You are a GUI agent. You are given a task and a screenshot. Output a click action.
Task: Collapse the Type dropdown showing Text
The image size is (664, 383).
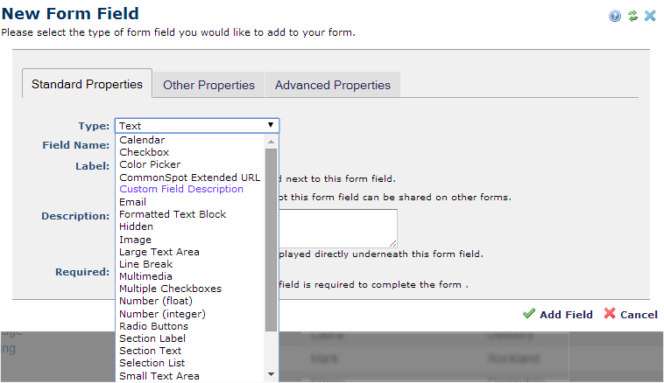point(197,126)
